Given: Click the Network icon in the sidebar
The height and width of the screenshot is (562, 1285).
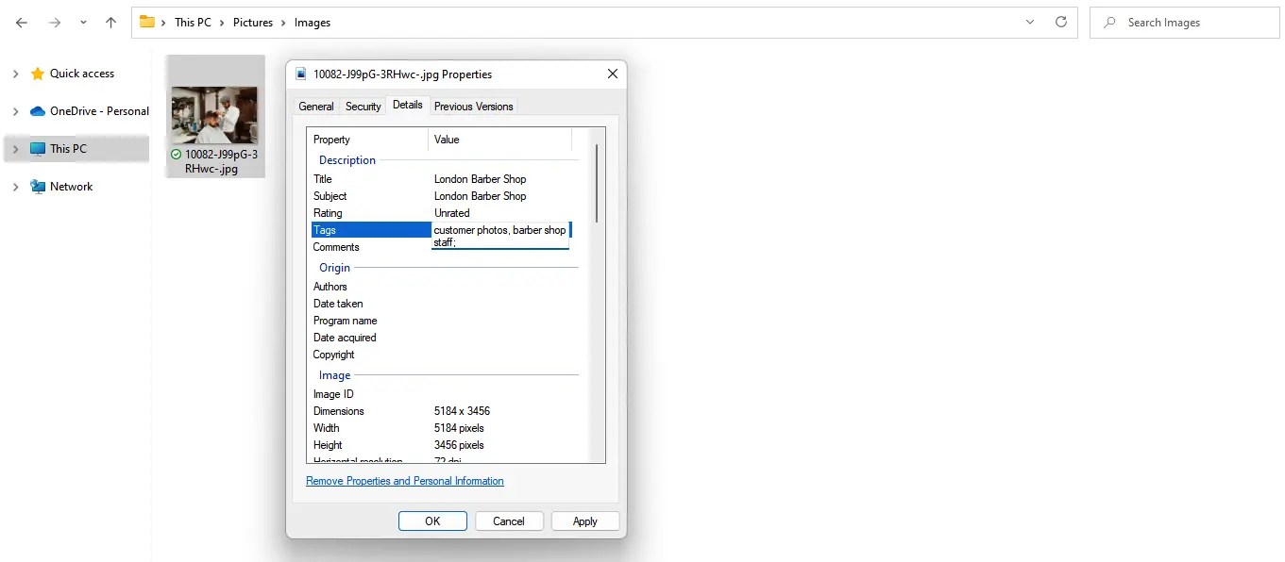Looking at the screenshot, I should 37,186.
